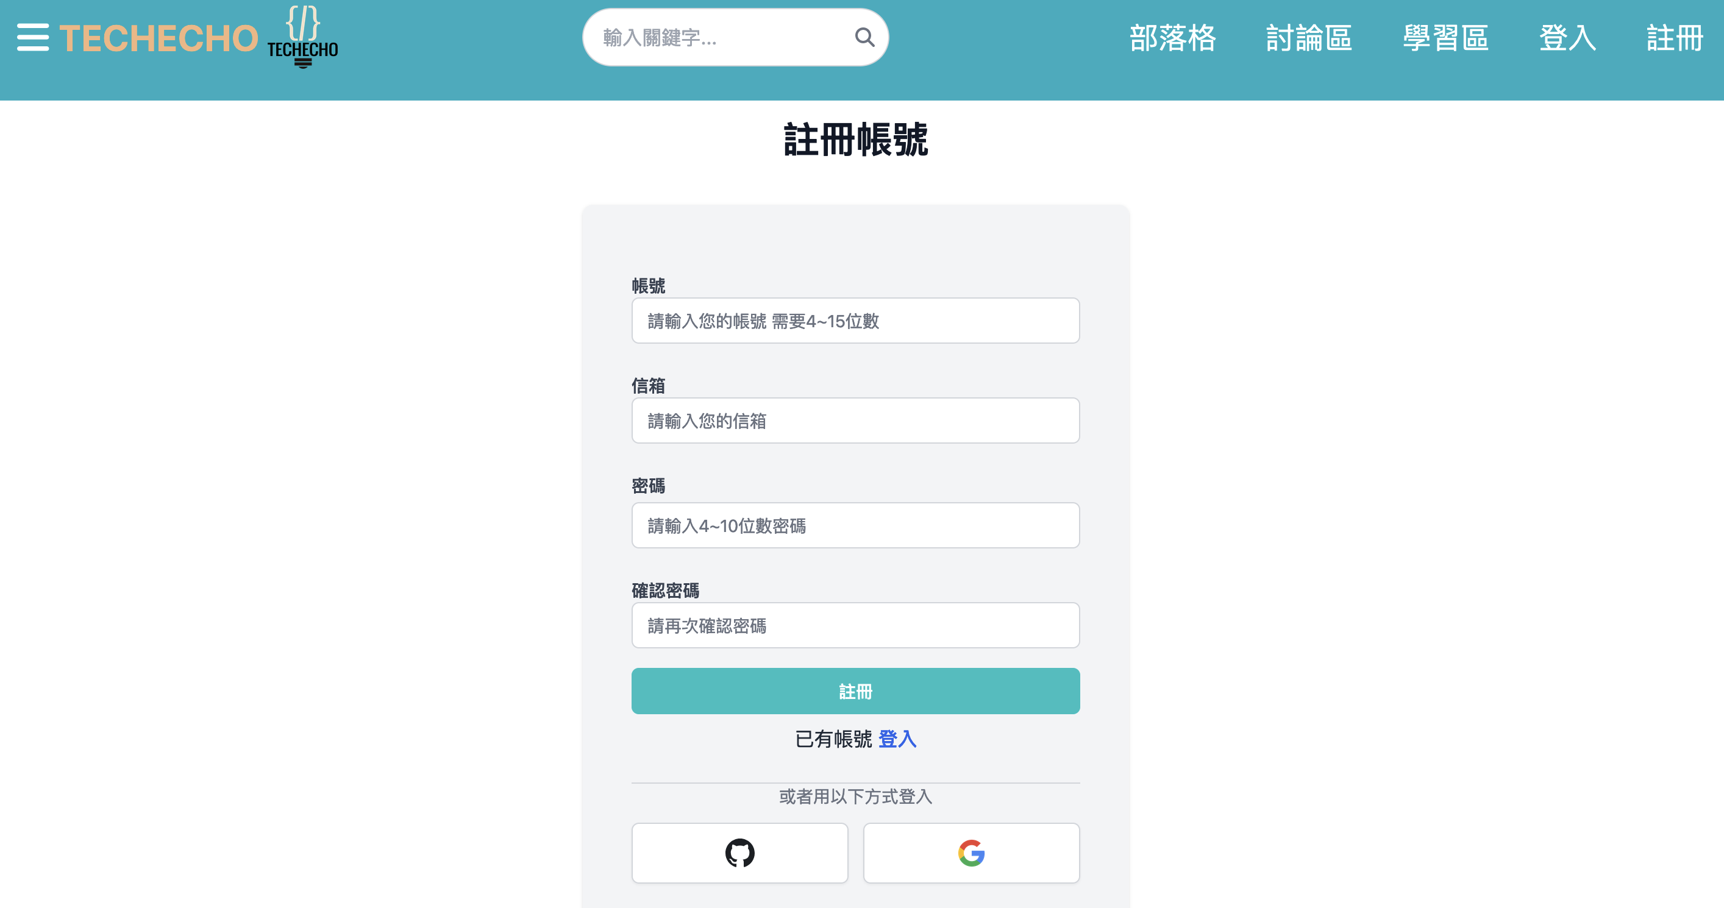The width and height of the screenshot is (1724, 908).
Task: Open the 討論區 nav item
Action: tap(1309, 37)
